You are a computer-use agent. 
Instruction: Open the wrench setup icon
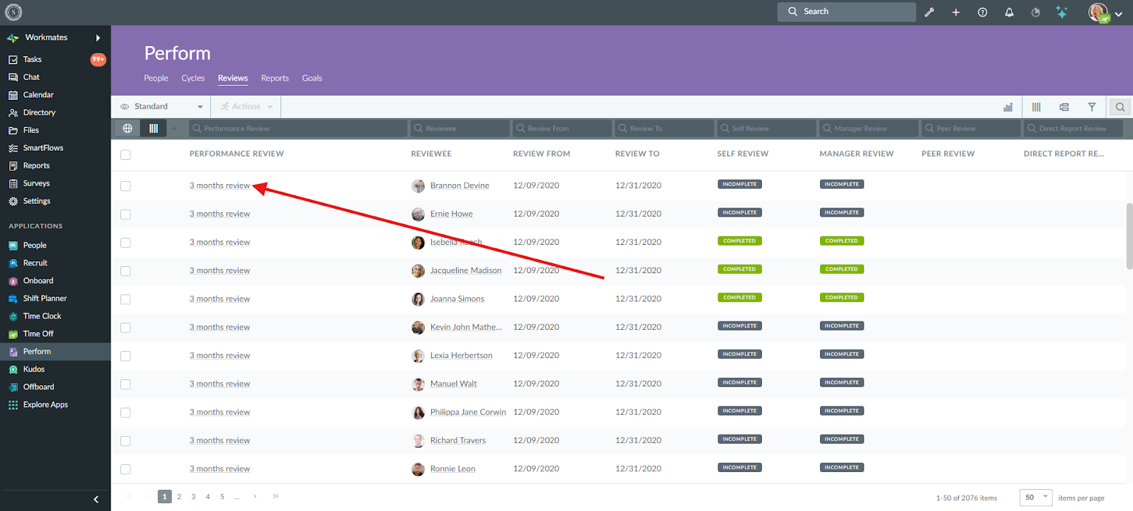929,12
